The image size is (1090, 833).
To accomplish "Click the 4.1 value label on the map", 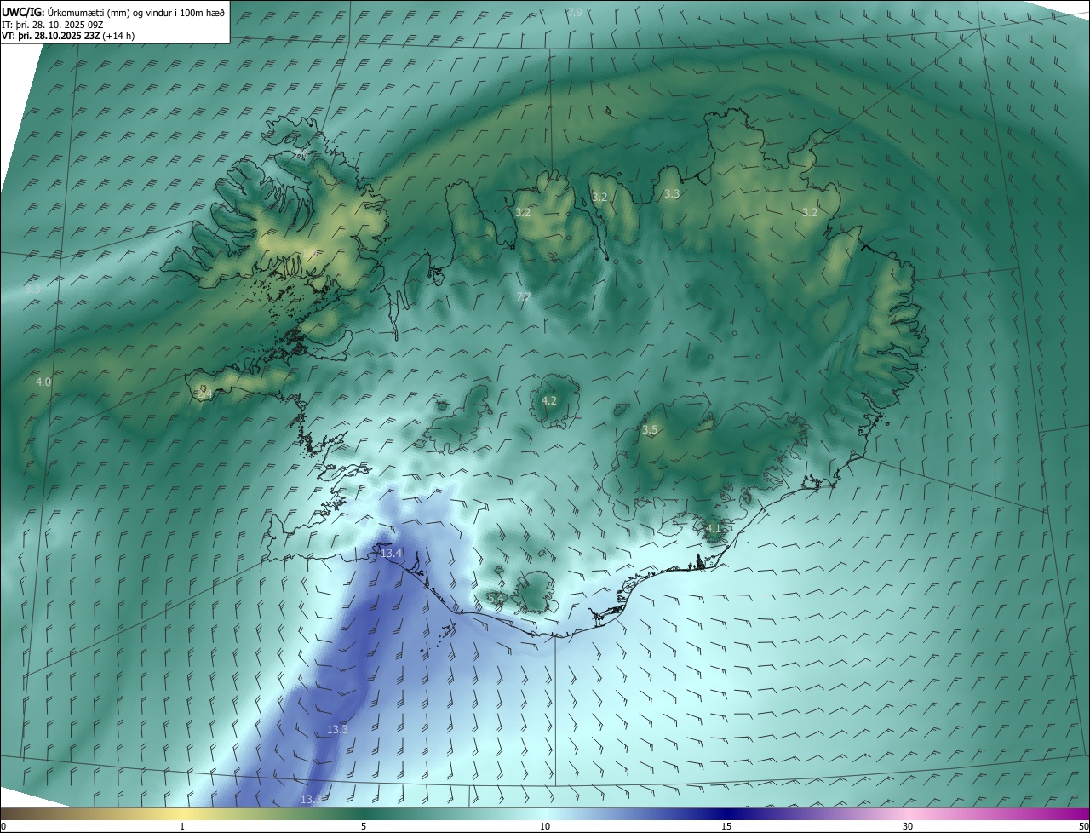I will [x=714, y=528].
